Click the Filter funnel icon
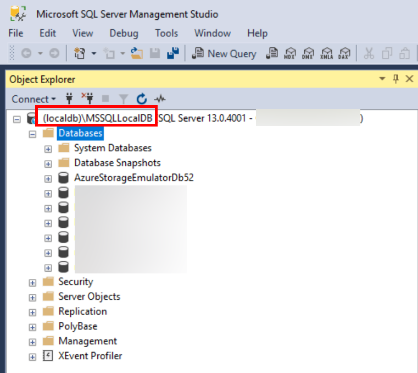The width and height of the screenshot is (418, 373). pos(124,99)
